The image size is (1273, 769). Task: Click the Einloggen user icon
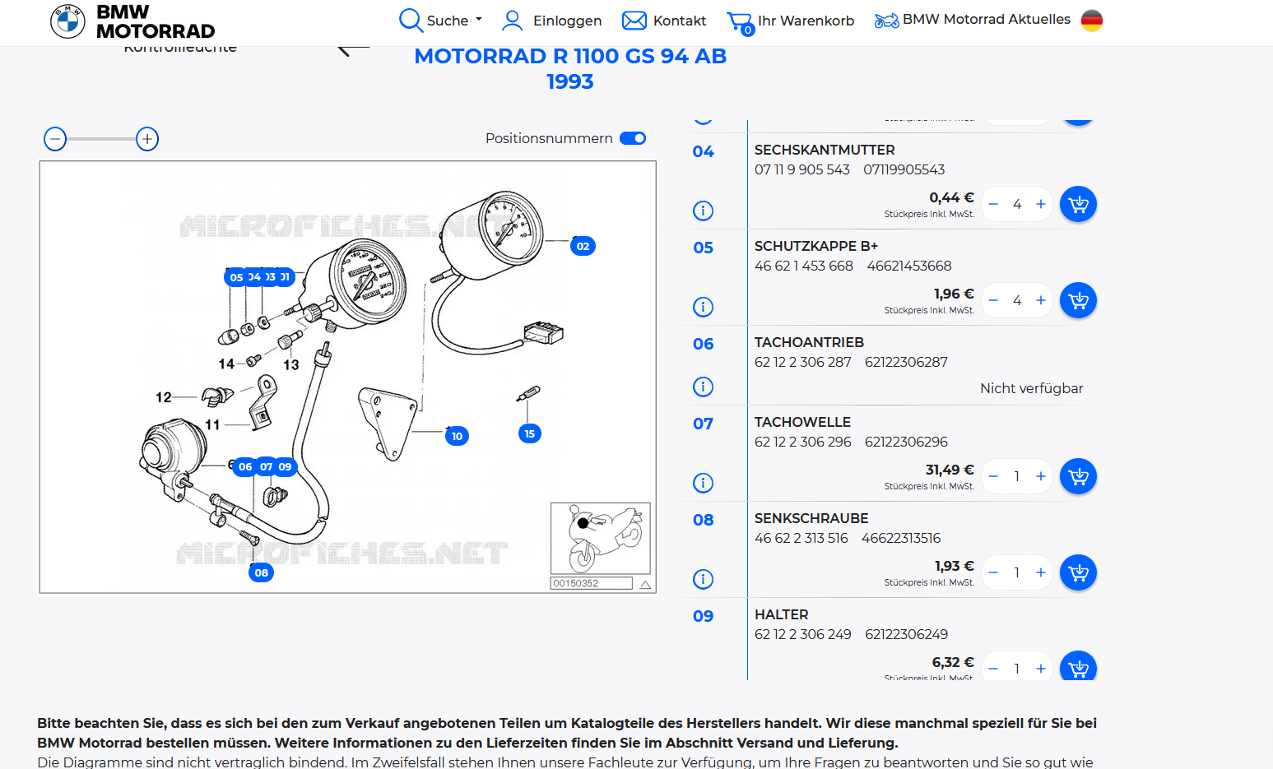(512, 20)
